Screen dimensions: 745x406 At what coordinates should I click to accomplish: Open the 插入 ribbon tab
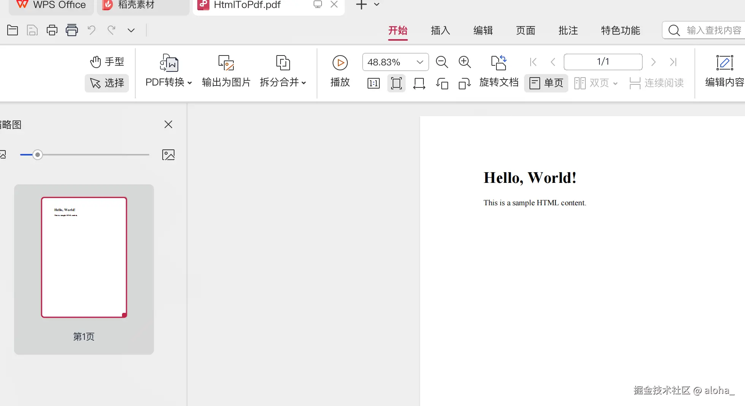point(441,30)
